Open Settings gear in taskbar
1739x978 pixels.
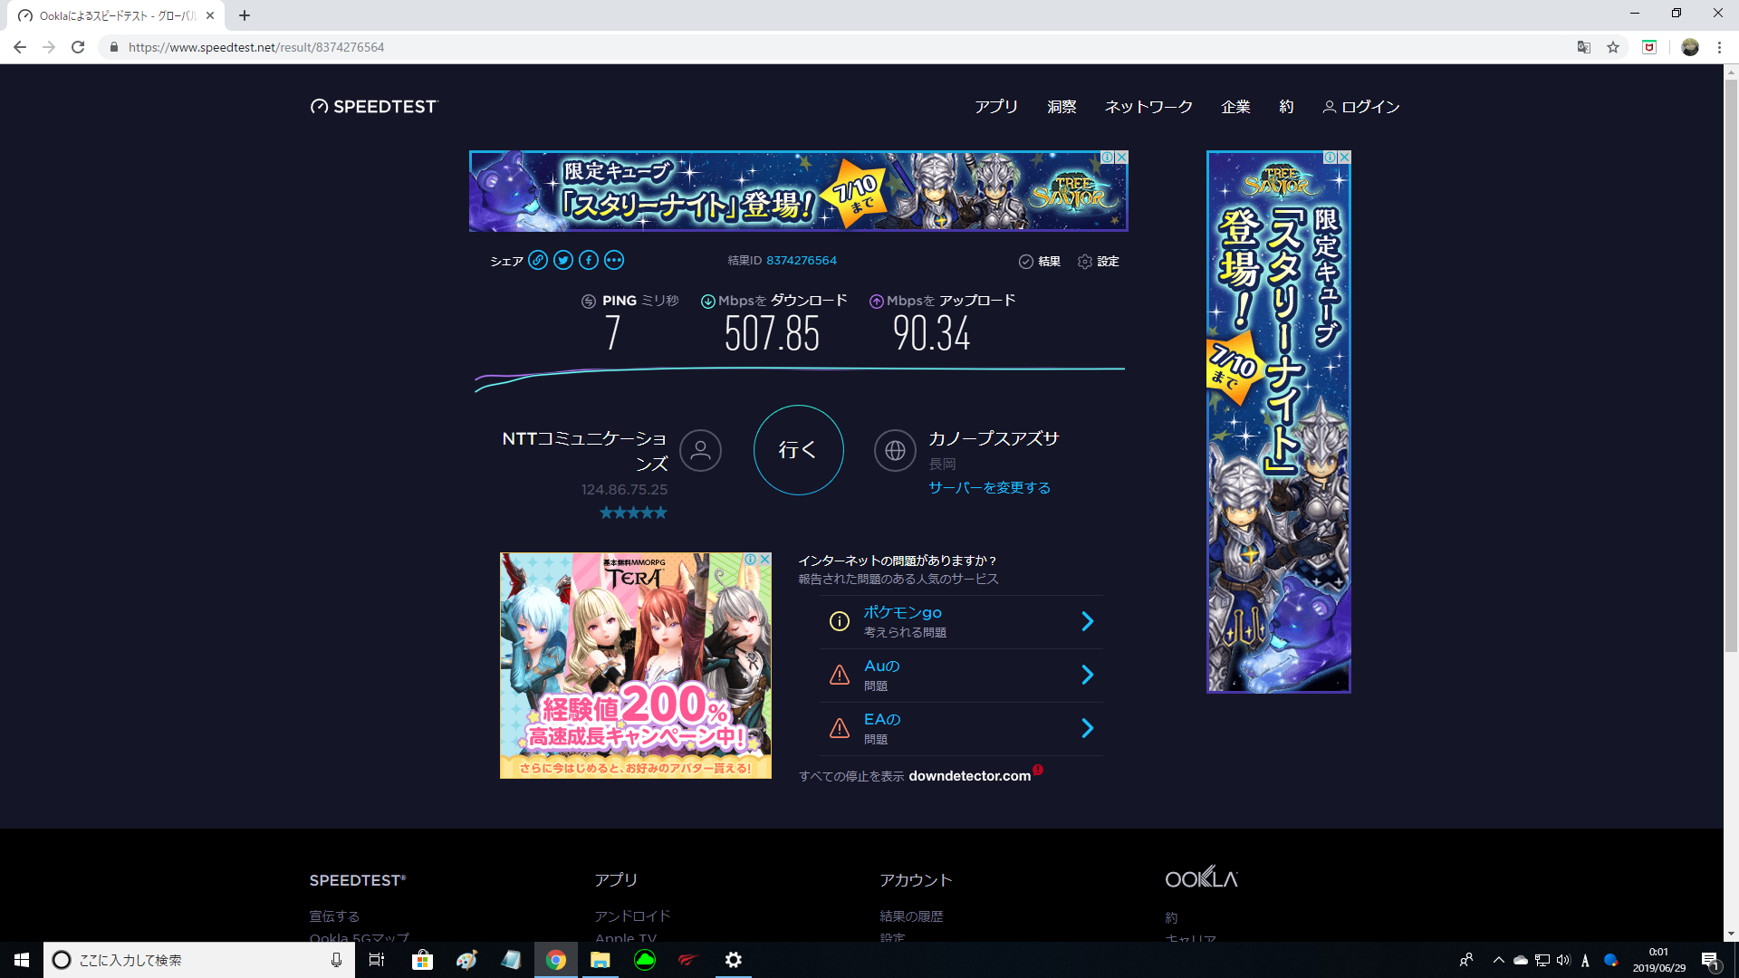coord(734,960)
